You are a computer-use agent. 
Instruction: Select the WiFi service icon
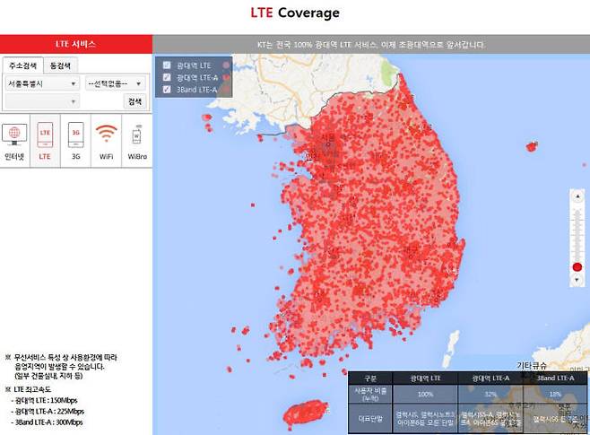click(x=106, y=141)
